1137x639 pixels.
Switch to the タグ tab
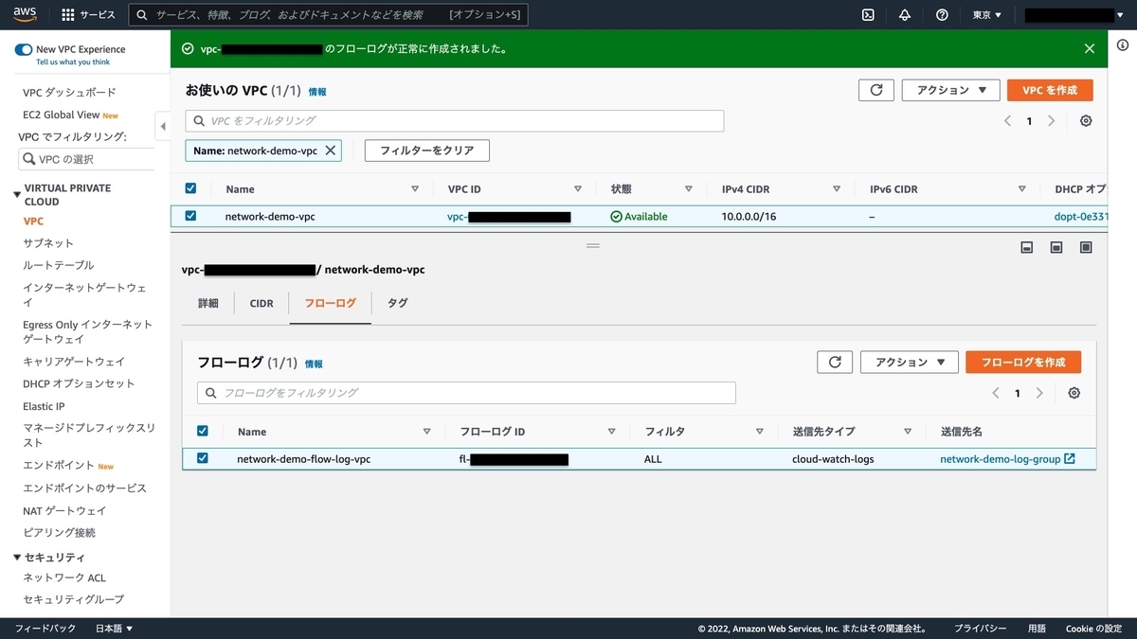[x=398, y=304]
